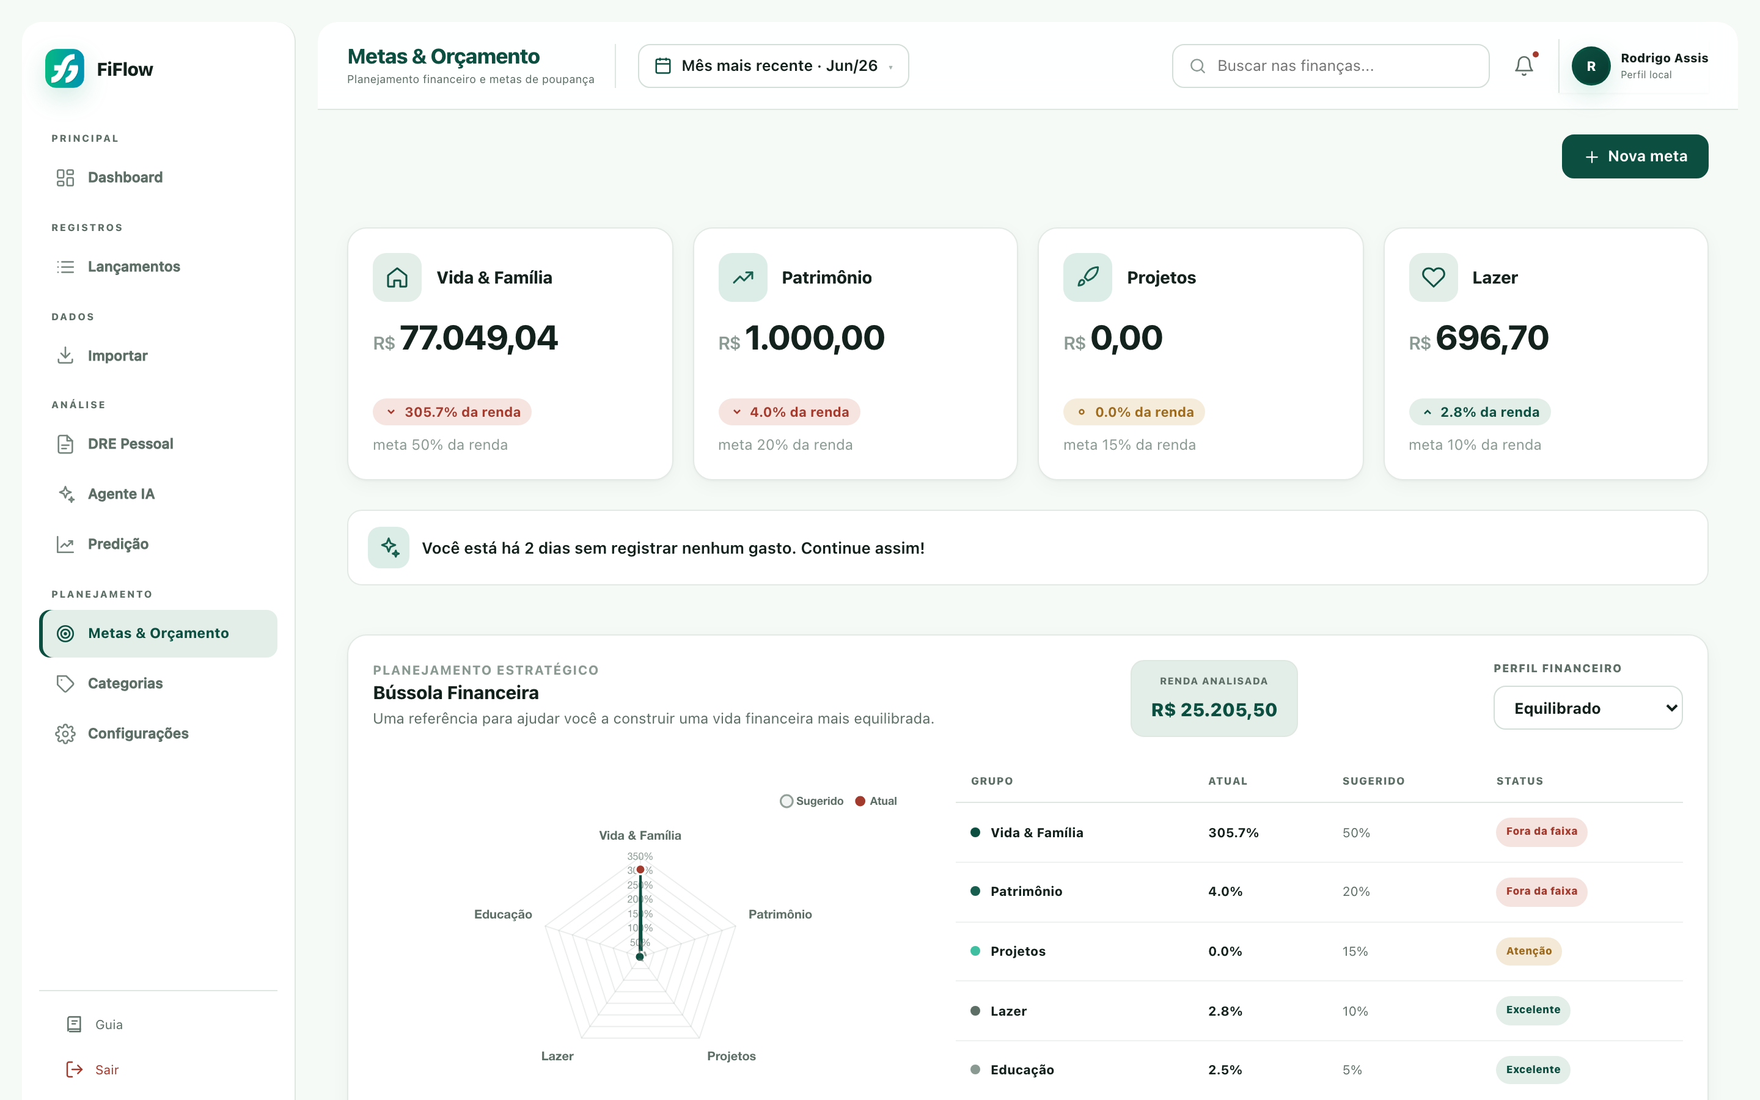Click the Predição chart icon
1760x1100 pixels.
click(65, 544)
